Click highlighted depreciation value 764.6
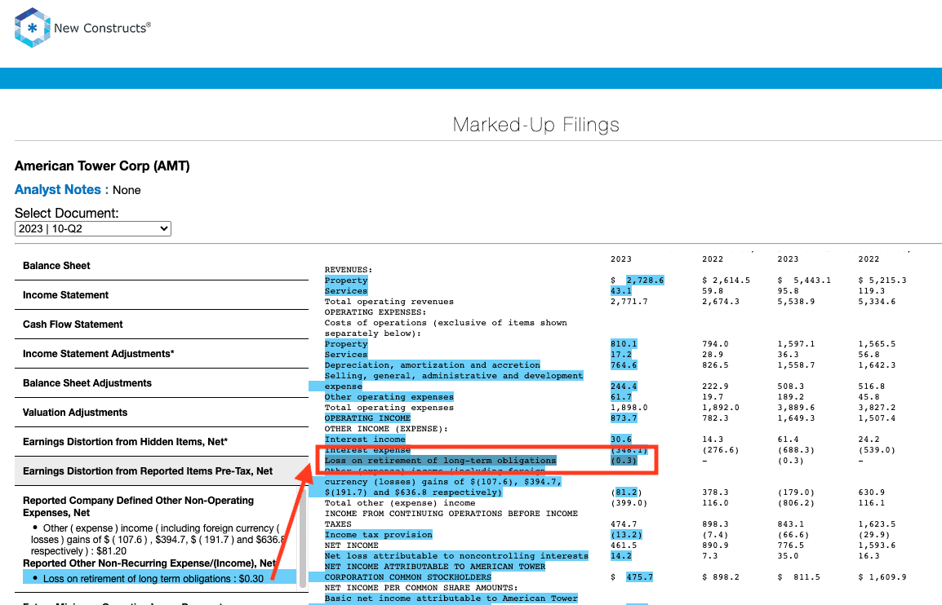This screenshot has height=605, width=942. [624, 365]
